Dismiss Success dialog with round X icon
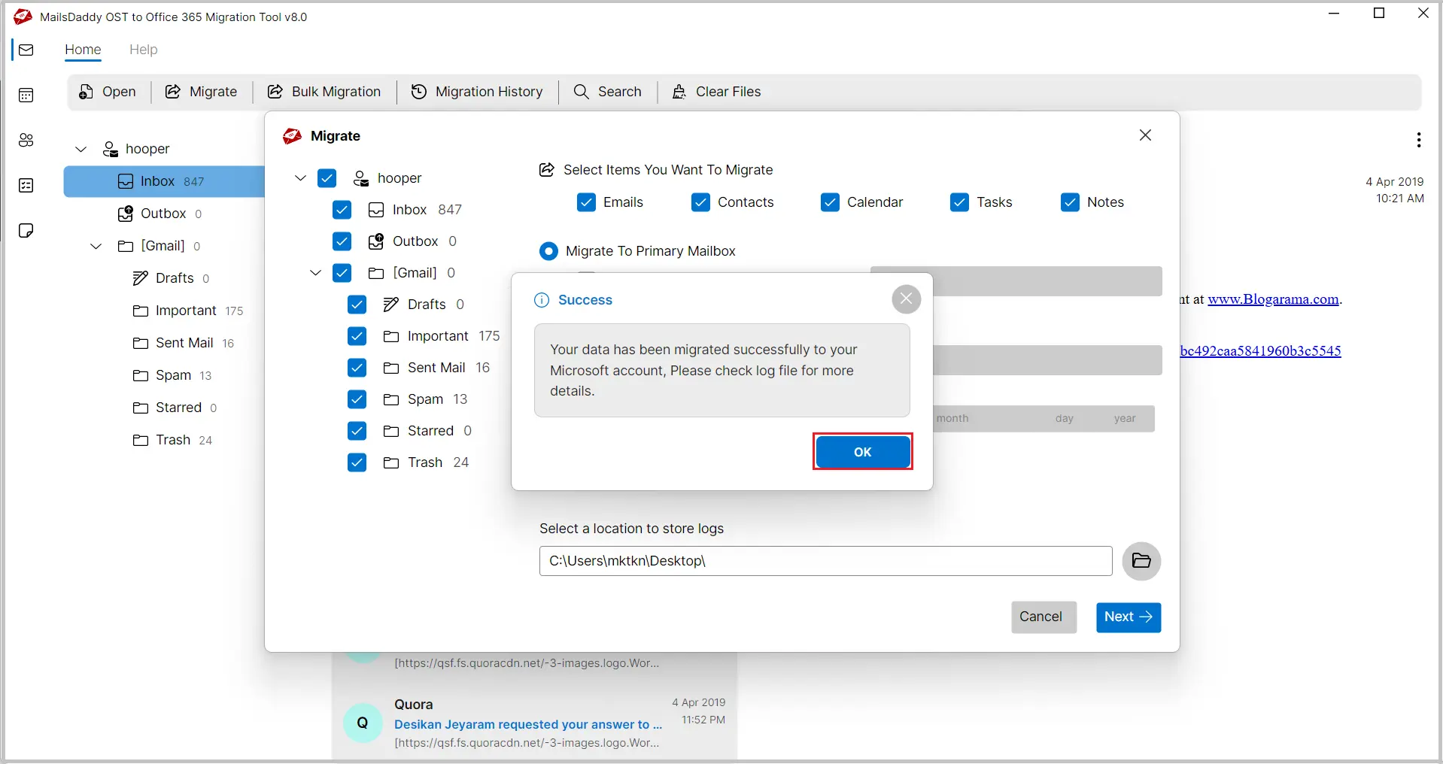Image resolution: width=1443 pixels, height=764 pixels. coord(906,299)
